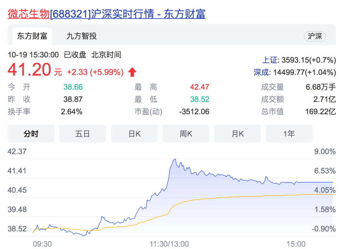This screenshot has width=339, height=249.
Task: Click the -0.90% axis label
Action: (x=324, y=229)
